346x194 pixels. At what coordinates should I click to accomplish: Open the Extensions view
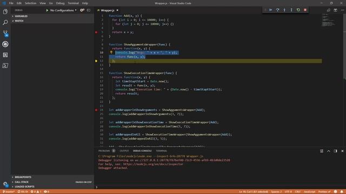5,55
